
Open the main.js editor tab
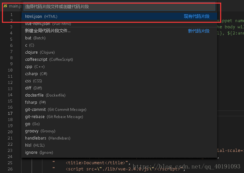(x=12, y=6)
